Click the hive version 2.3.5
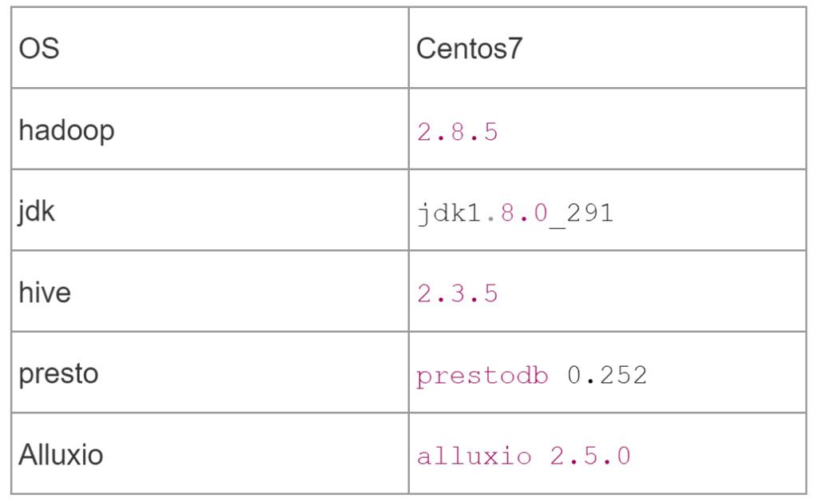The height and width of the screenshot is (502, 818). tap(458, 294)
